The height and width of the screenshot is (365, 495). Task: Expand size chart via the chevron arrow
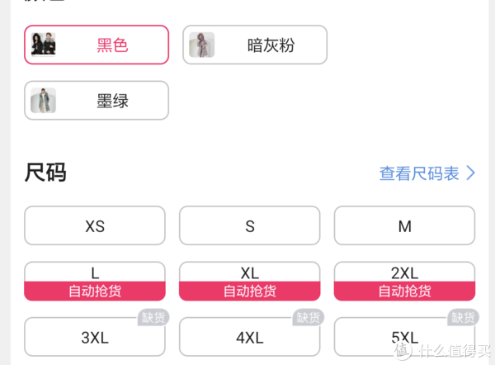coord(471,173)
